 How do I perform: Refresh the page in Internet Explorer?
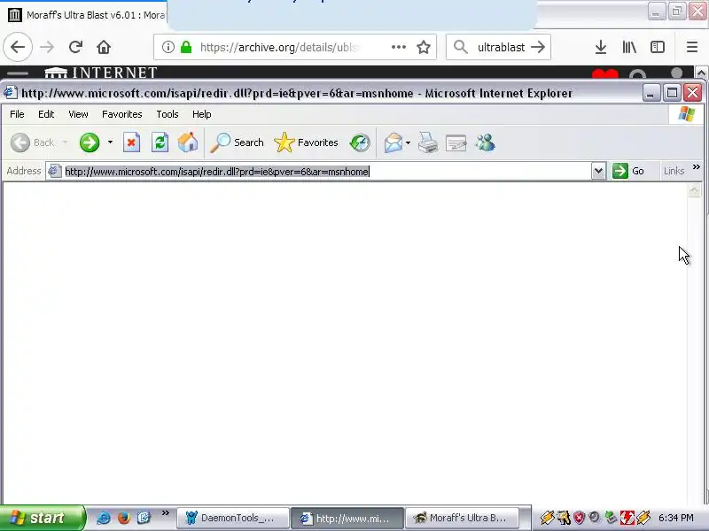(x=160, y=142)
